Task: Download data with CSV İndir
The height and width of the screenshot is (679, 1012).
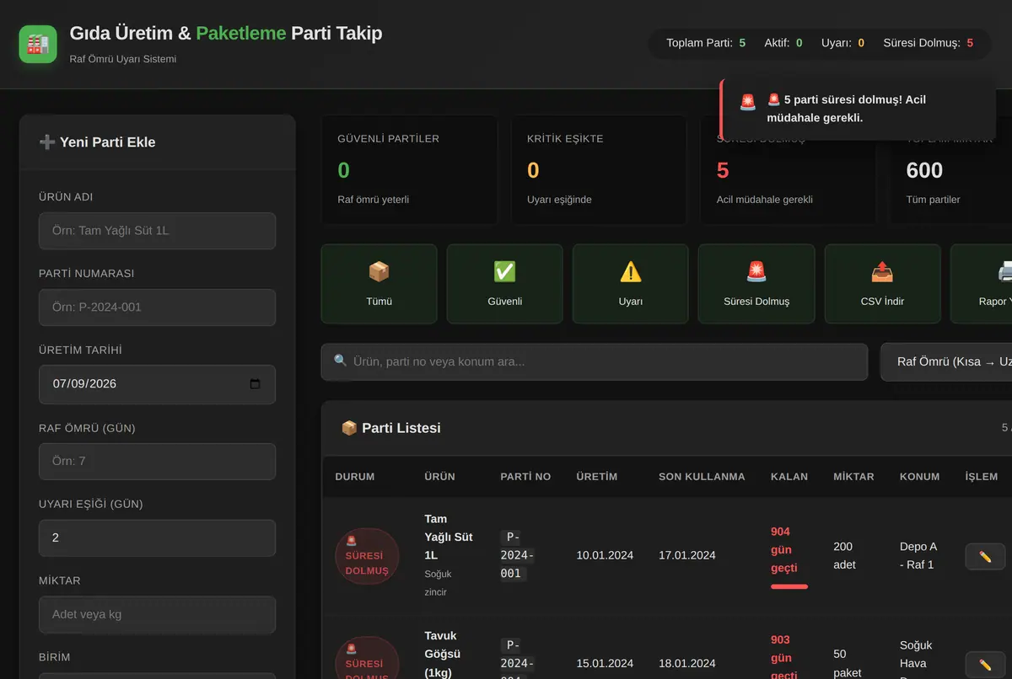Action: point(882,284)
